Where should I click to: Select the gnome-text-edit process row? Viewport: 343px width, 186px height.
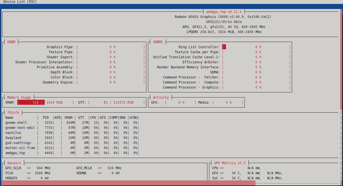point(72,128)
